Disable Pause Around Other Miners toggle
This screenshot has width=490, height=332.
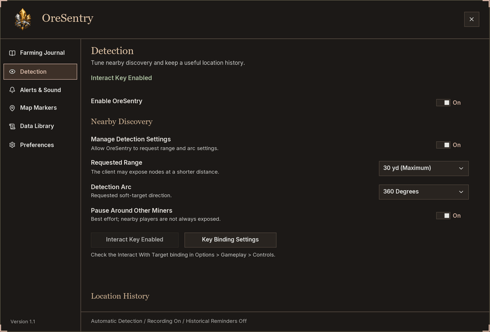pos(443,216)
